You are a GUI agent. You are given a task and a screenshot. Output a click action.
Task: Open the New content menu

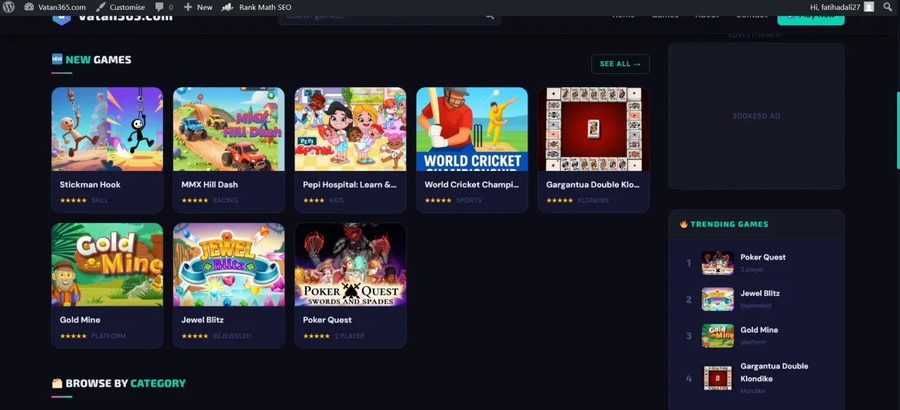[x=198, y=7]
